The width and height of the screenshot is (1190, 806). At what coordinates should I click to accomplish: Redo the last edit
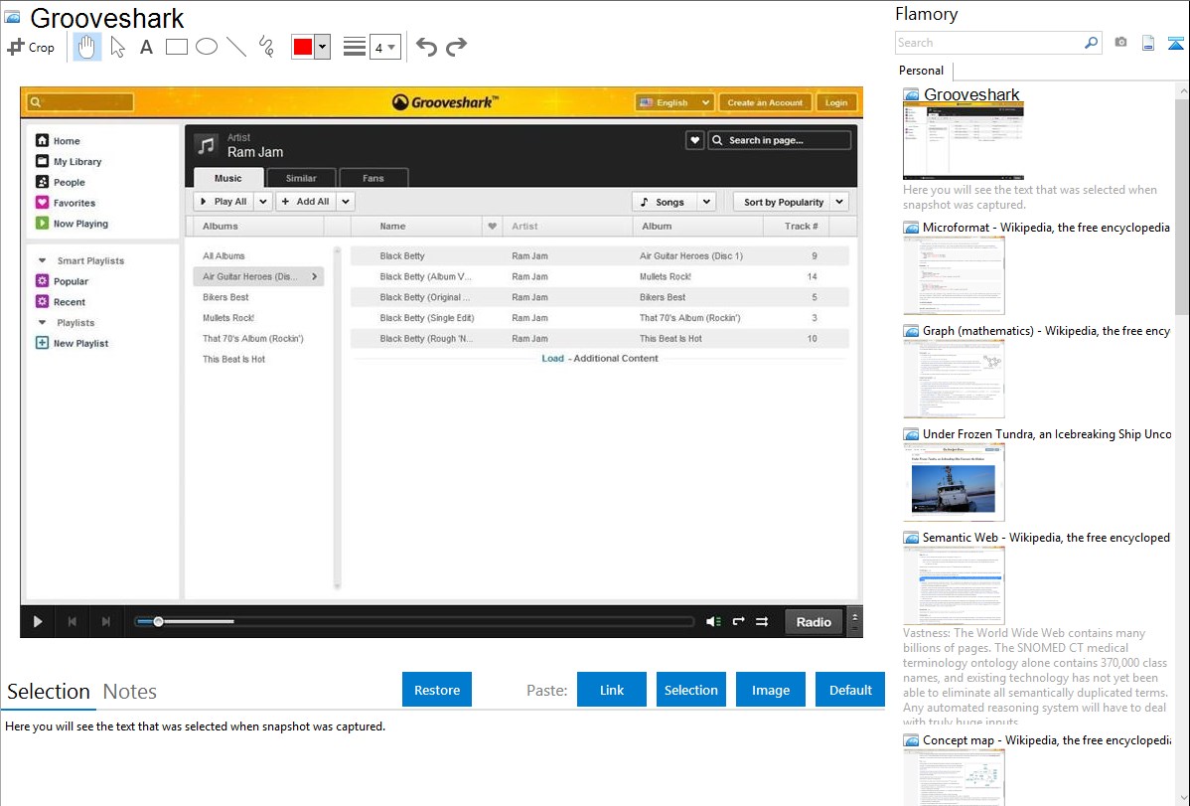pos(456,47)
